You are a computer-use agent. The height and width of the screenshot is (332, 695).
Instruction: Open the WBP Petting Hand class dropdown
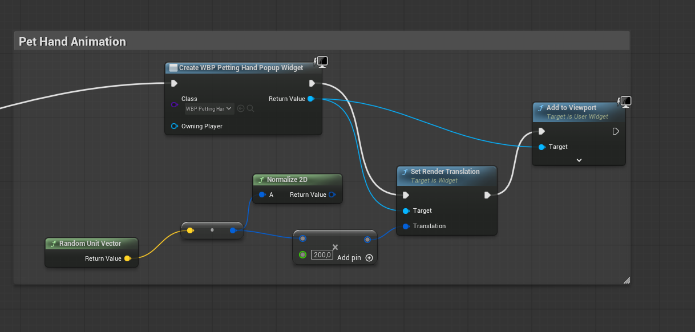tap(209, 108)
